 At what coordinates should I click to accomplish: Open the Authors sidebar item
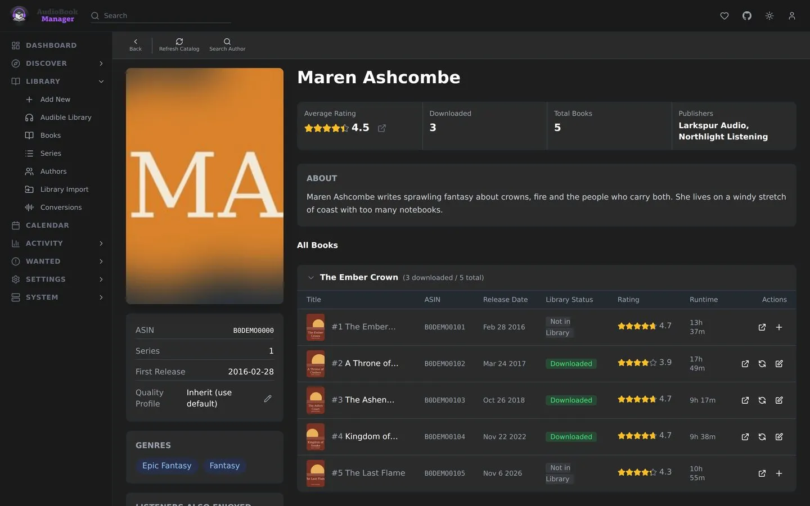pyautogui.click(x=53, y=171)
